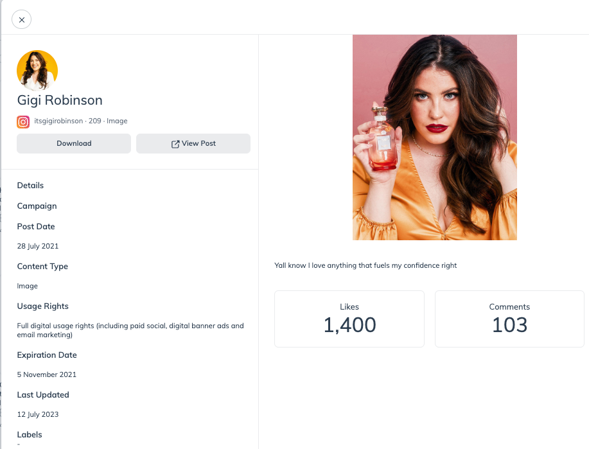Image resolution: width=589 pixels, height=449 pixels.
Task: Close the post detail panel
Action: (x=21, y=19)
